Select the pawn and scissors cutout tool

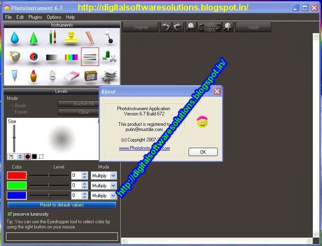point(109,57)
